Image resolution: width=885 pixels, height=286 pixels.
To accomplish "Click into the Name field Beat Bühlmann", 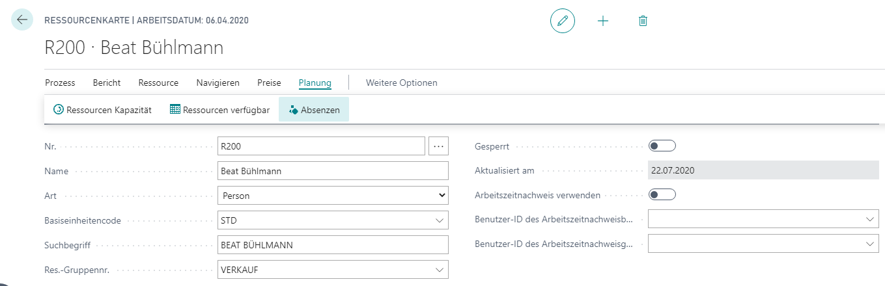I will pos(333,171).
